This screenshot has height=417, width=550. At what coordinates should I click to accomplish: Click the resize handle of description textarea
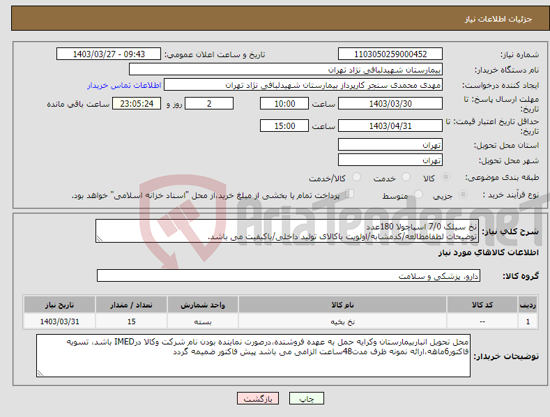point(100,239)
